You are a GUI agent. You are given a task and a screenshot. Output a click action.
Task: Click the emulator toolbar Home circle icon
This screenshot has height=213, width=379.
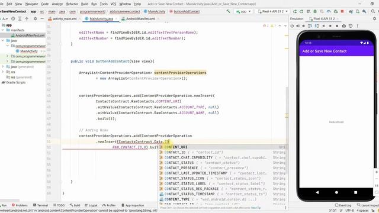[x=330, y=26]
